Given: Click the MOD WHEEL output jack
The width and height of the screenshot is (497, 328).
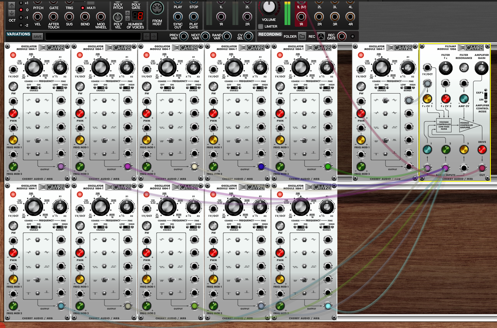Looking at the screenshot, I should tap(101, 17).
